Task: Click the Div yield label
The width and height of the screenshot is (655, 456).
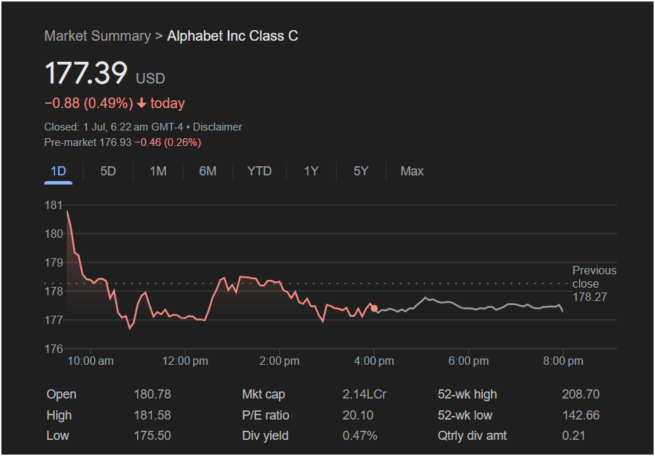Action: coord(265,436)
